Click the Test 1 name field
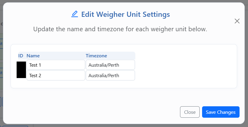 (x=56, y=65)
